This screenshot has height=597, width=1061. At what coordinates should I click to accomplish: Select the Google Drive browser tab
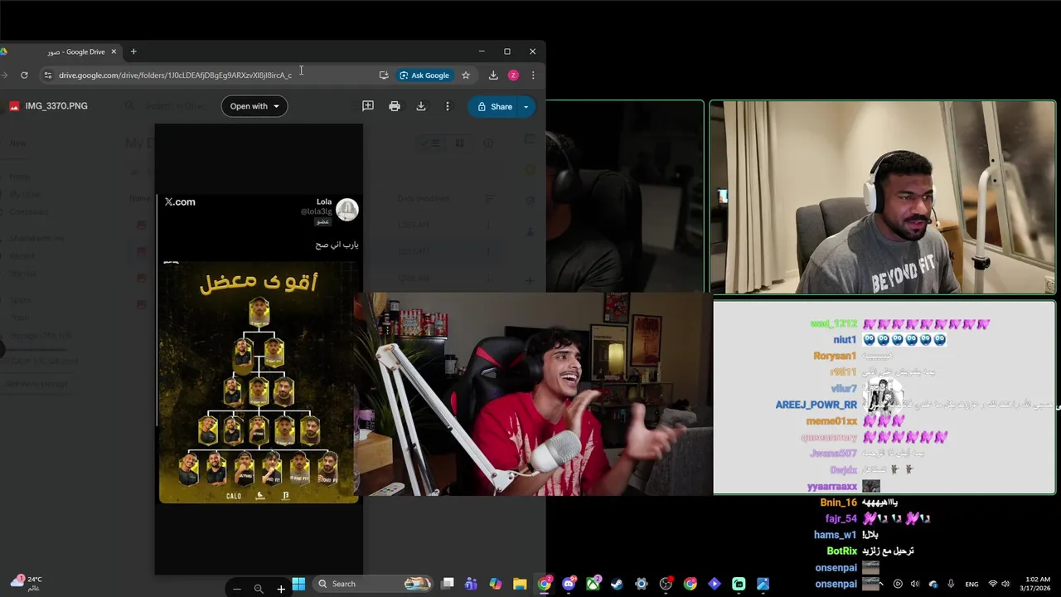coord(62,51)
